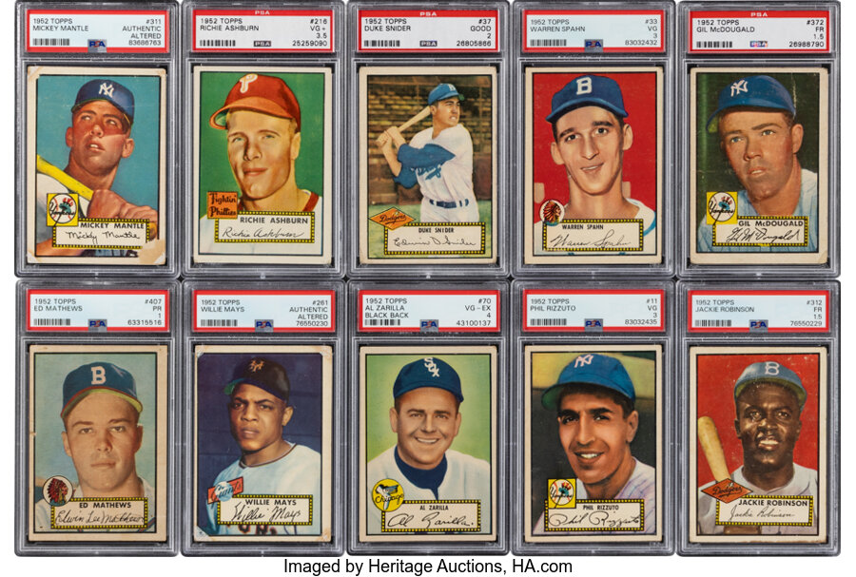Select the Jackie Robinson card portrait
This screenshot has height=577, width=856.
click(759, 445)
